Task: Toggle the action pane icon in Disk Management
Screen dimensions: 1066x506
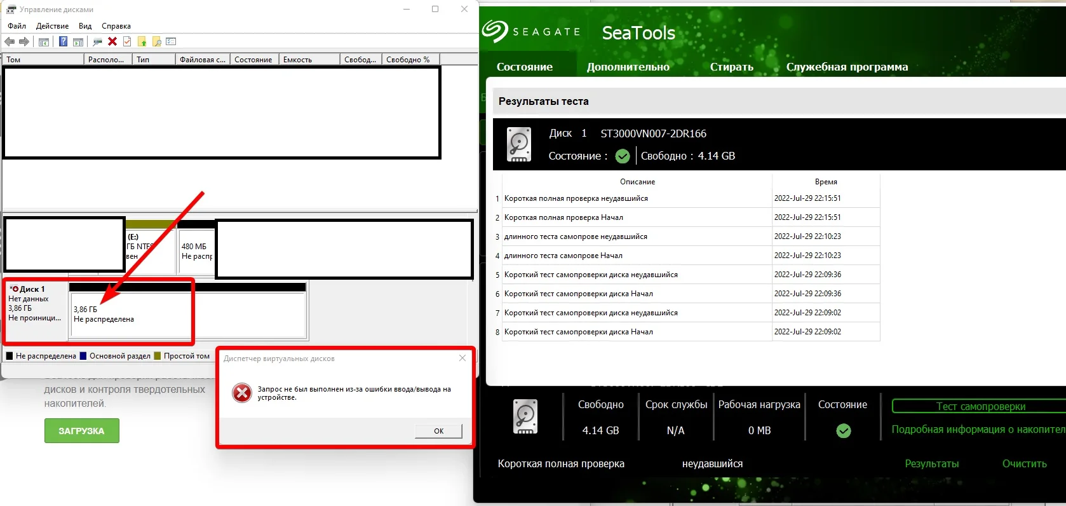Action: coord(78,42)
